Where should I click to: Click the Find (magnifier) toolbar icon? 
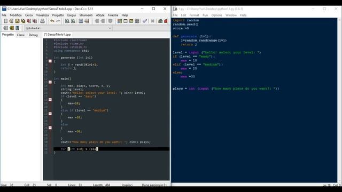(67, 21)
